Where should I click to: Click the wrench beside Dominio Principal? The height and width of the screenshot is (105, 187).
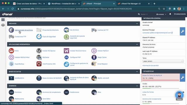182,31
